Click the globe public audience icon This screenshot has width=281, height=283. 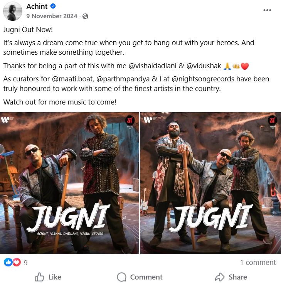click(85, 17)
